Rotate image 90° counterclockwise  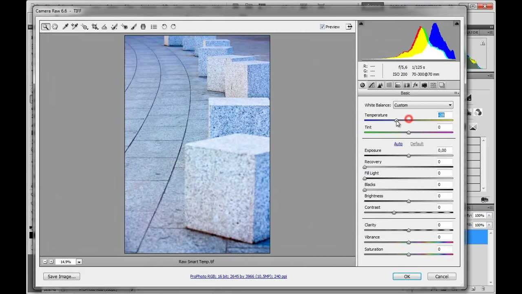164,27
